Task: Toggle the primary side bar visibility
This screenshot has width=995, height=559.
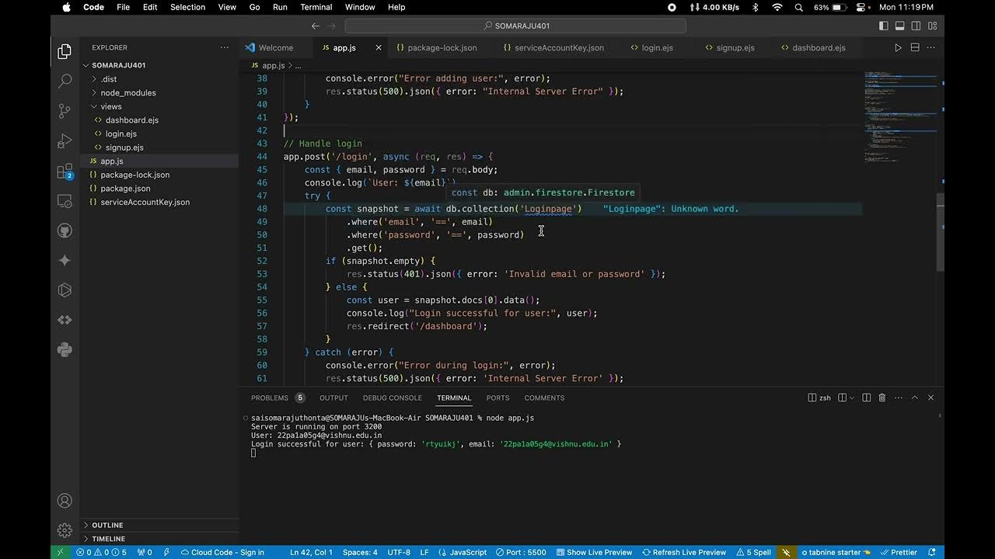Action: [884, 26]
